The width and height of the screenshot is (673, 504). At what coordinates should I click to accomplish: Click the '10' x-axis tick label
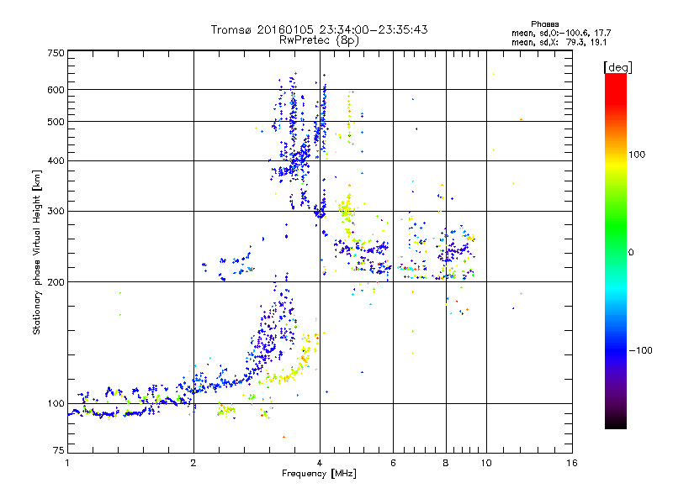click(486, 463)
